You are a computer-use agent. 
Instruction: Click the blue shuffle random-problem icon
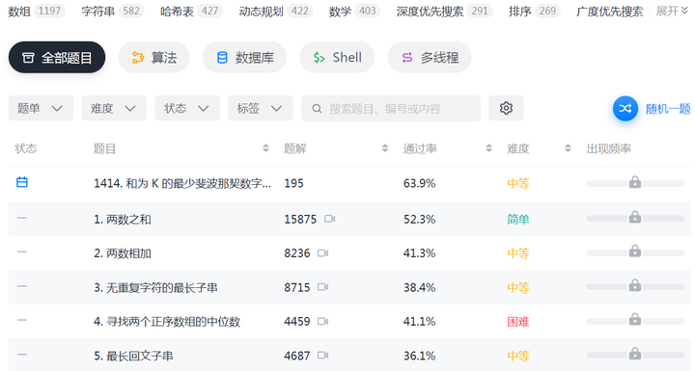[625, 109]
